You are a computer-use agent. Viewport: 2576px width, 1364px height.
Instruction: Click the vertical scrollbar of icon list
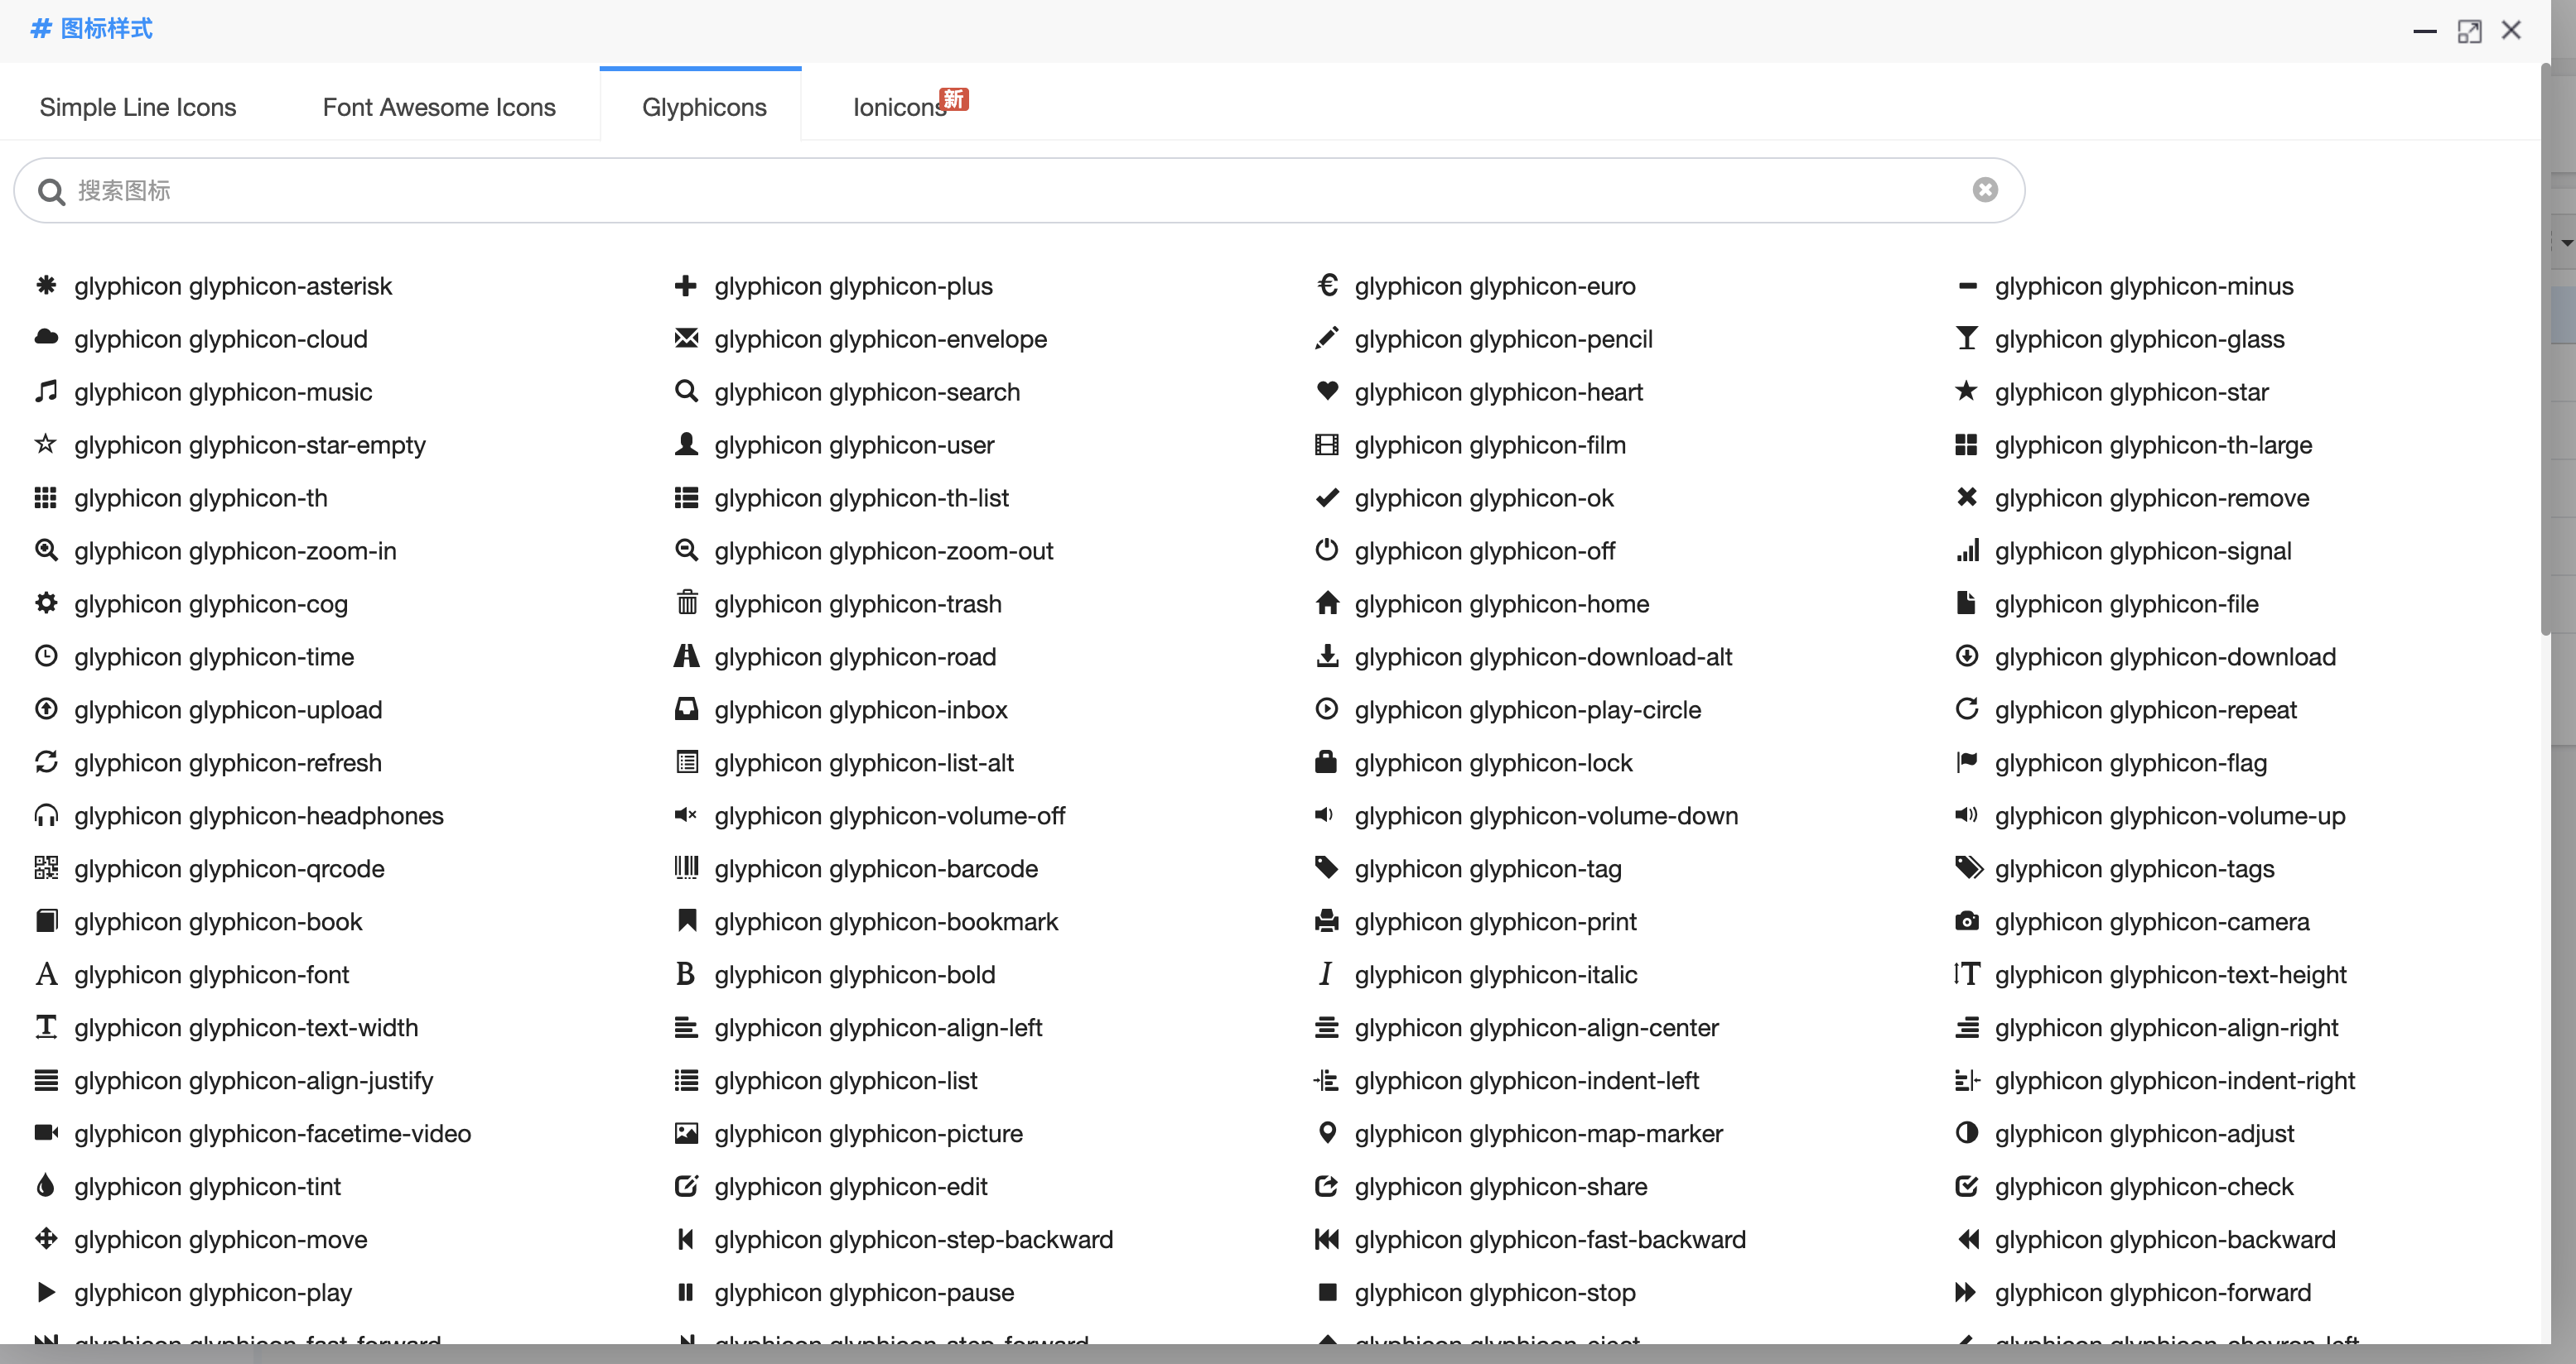(2545, 350)
